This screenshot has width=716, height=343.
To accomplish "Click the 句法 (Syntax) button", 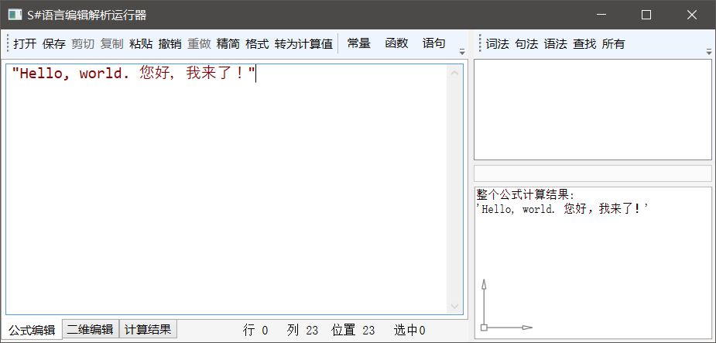I will click(526, 44).
